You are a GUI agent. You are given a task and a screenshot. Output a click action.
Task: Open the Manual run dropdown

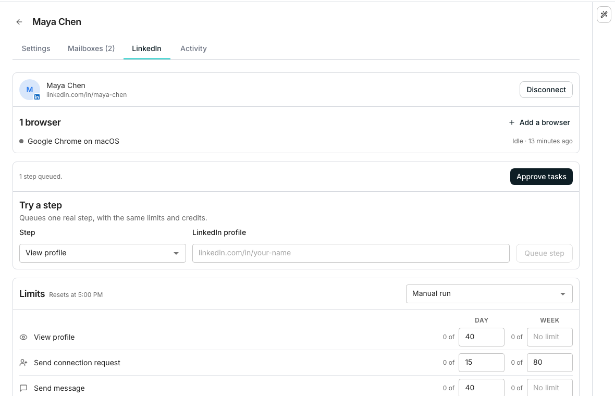489,294
